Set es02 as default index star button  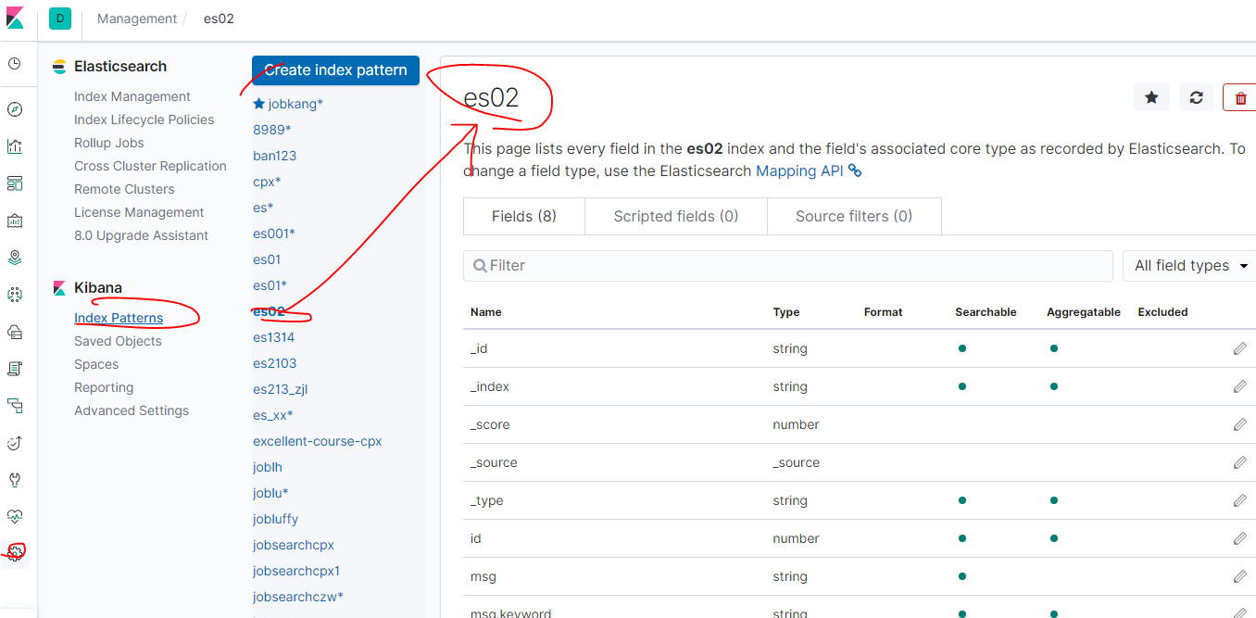1151,97
